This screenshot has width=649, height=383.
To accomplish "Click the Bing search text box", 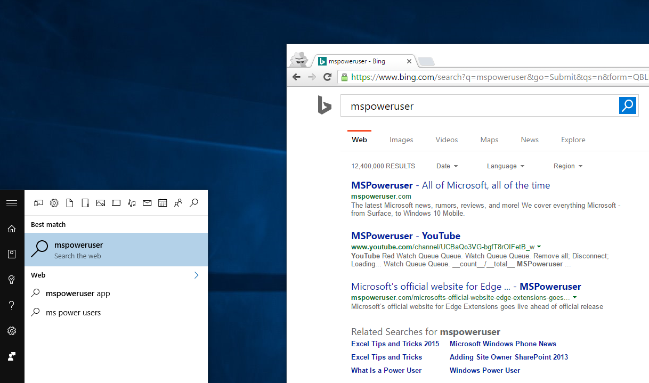I will 480,105.
